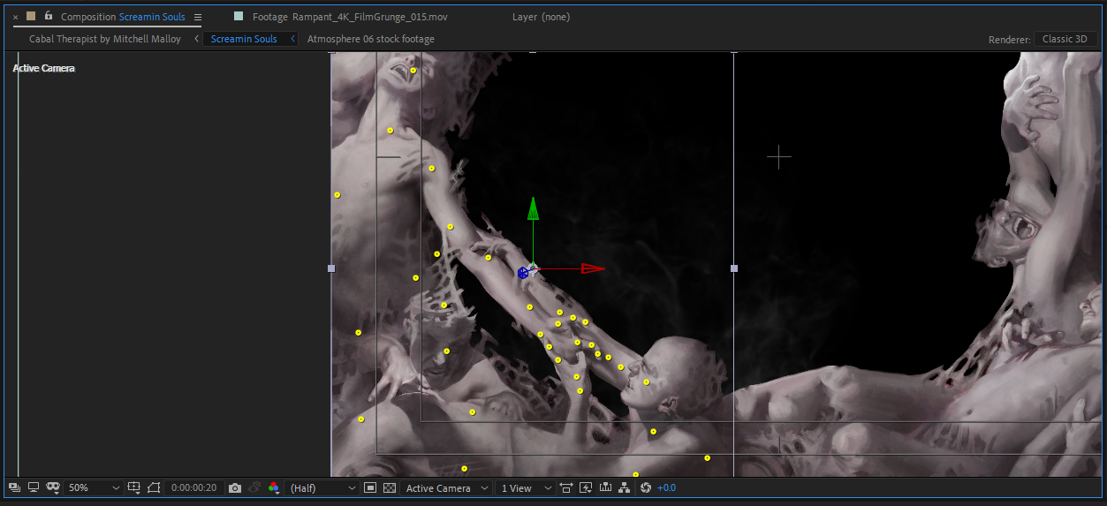Click the Fast Previews lightning icon
This screenshot has height=506, width=1107.
click(x=586, y=487)
